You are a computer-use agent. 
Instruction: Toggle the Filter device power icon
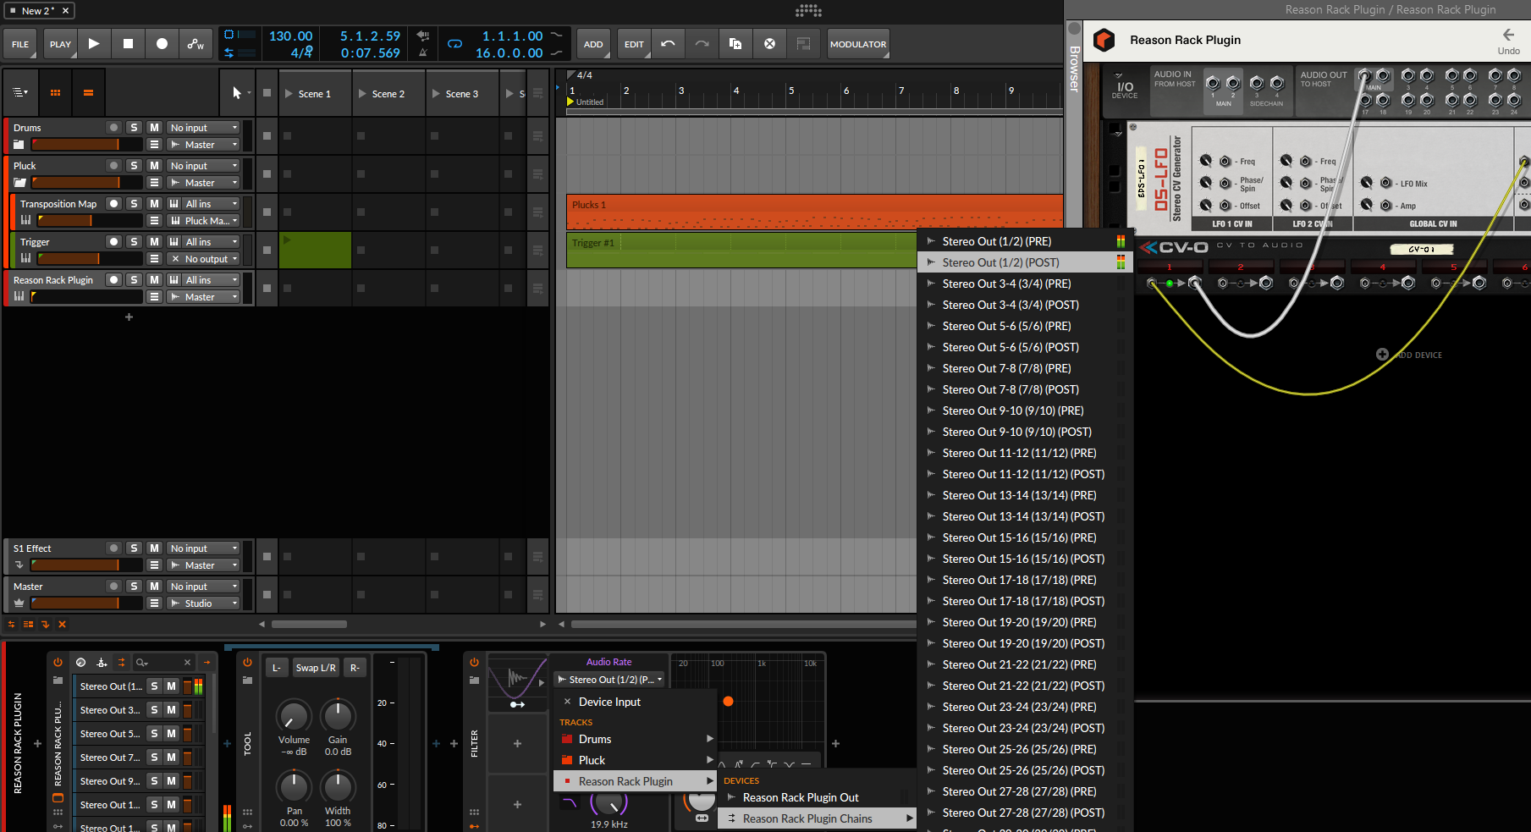pos(474,663)
